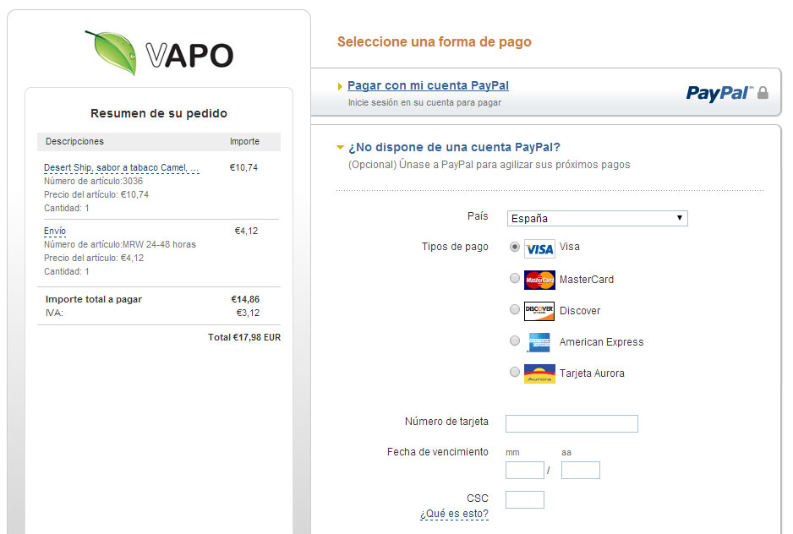Screen dimensions: 793x534
Task: Select the Visa radio button
Action: click(x=514, y=247)
